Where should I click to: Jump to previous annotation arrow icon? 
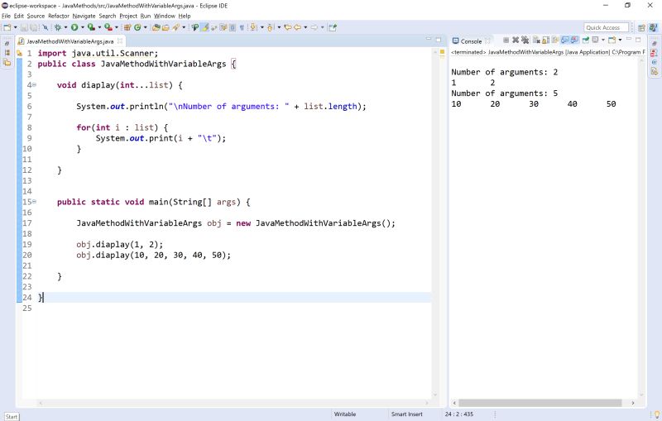point(270,27)
